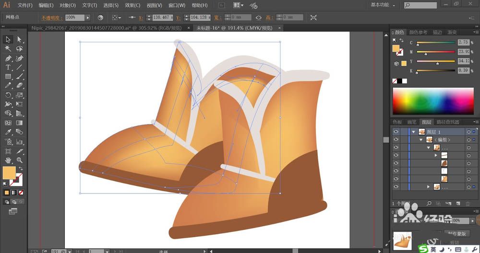Open the opacity dropdown arrow
This screenshot has width=480, height=253.
click(87, 17)
